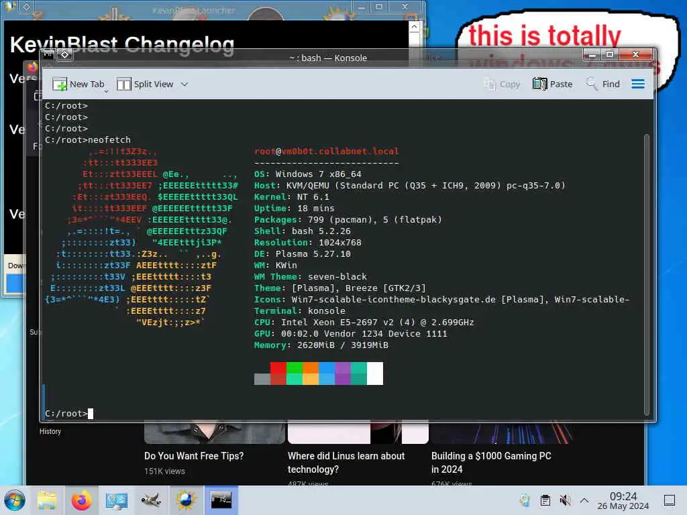Click the 'Memory: 2620MiB / 3919MiB' line
Viewport: 687px width, 515px height.
click(321, 345)
